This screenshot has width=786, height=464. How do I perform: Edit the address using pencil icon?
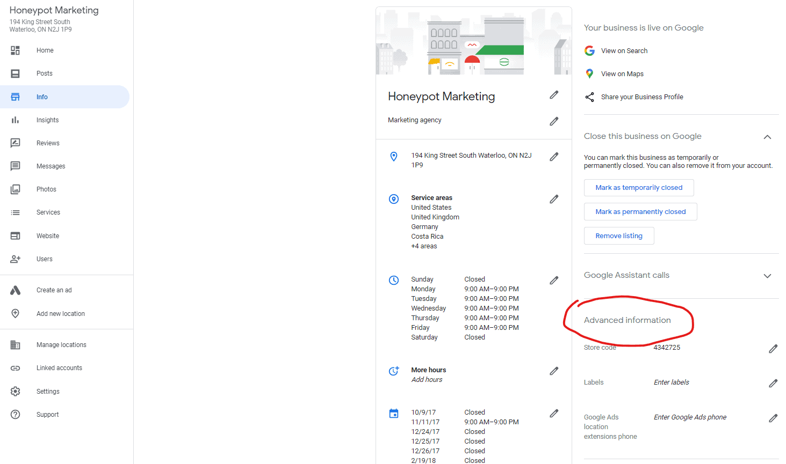click(x=554, y=157)
